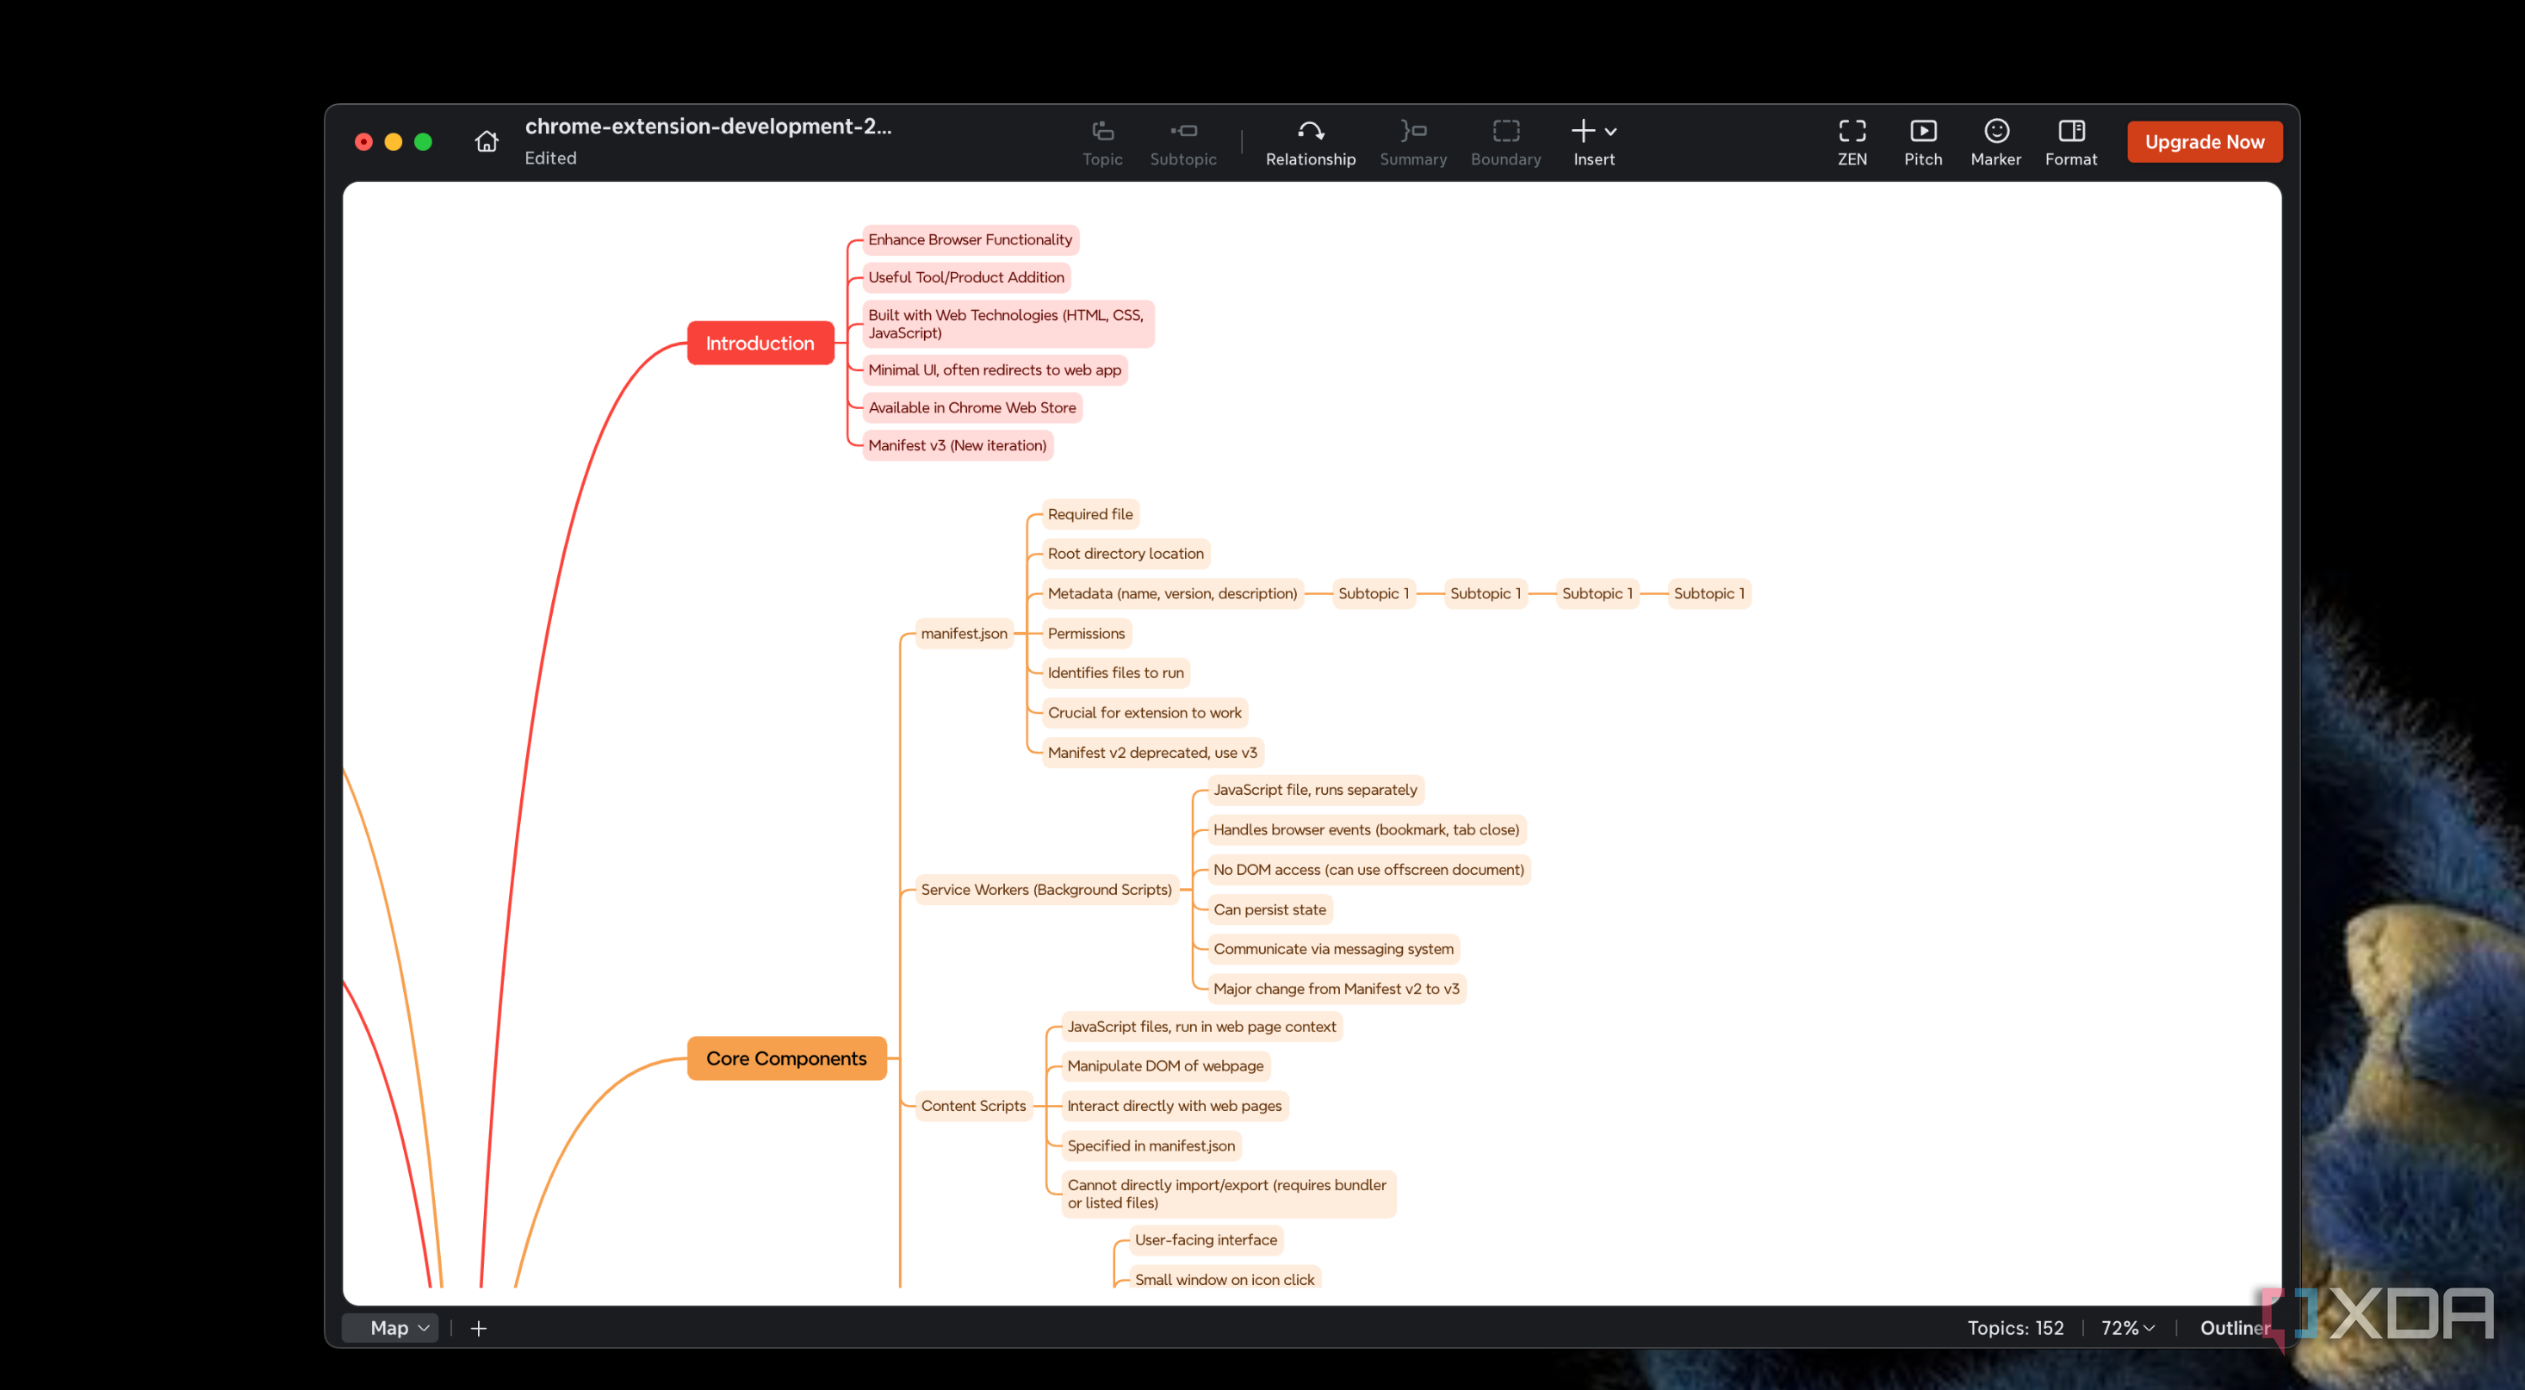
Task: Click 'Available in Chrome Web Store' node
Action: [x=971, y=408]
